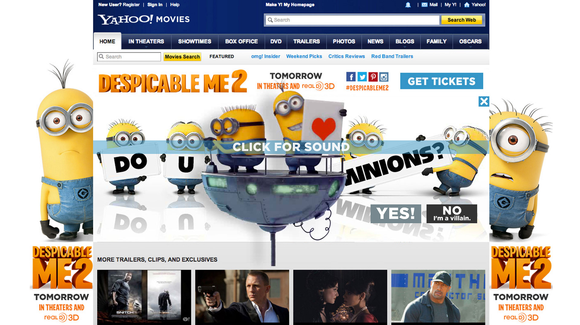Click the YES! button in the ad
Viewport: 580px width, 325px height.
(396, 214)
